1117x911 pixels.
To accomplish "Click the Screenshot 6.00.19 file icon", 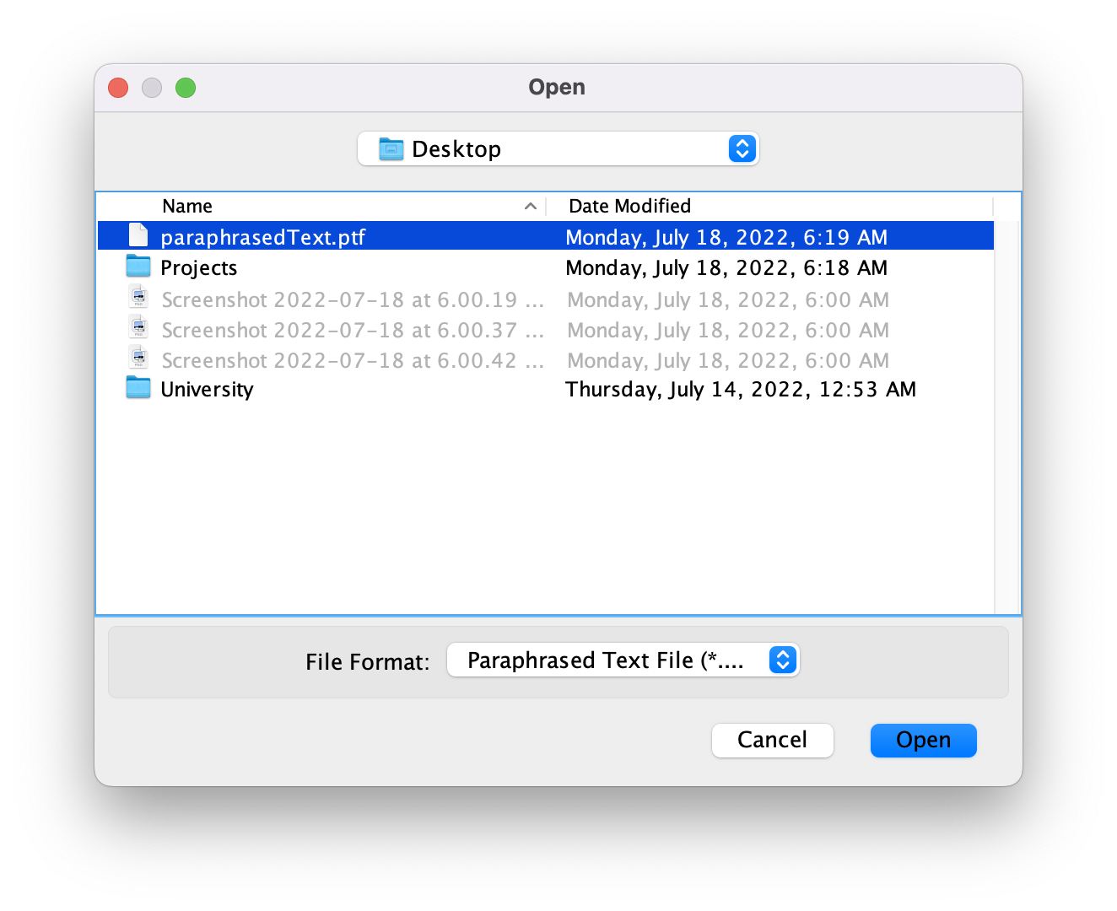I will (138, 297).
